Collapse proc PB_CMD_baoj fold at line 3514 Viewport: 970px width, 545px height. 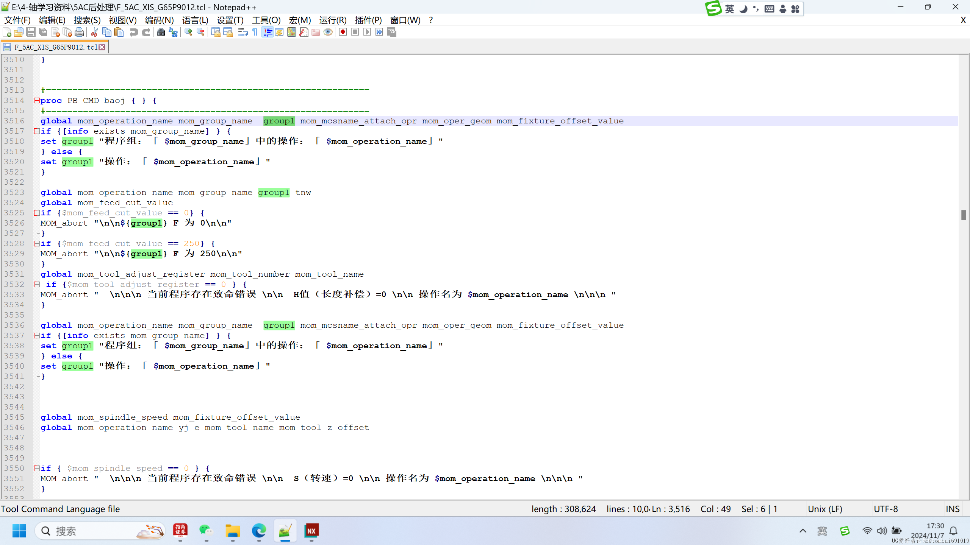(37, 101)
